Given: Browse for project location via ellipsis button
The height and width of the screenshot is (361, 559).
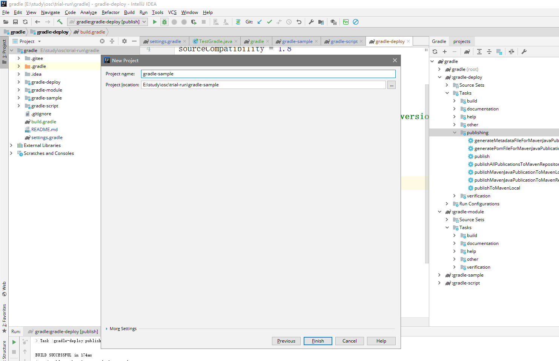Looking at the screenshot, I should [392, 85].
